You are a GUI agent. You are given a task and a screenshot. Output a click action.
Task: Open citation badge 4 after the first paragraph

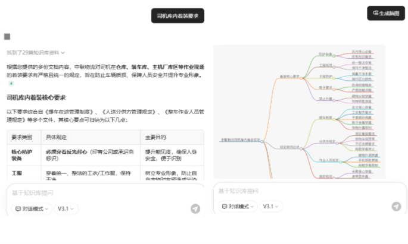click(x=10, y=84)
